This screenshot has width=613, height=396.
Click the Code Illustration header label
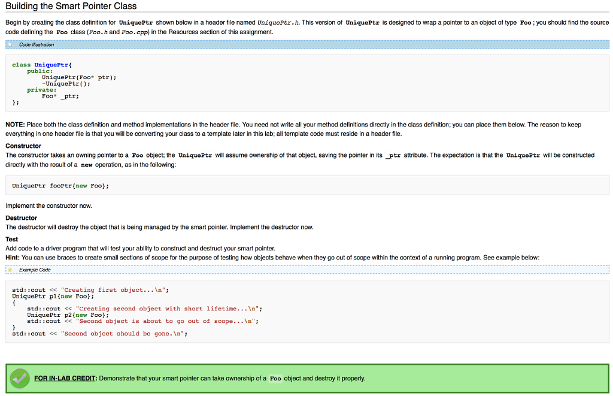click(x=37, y=44)
